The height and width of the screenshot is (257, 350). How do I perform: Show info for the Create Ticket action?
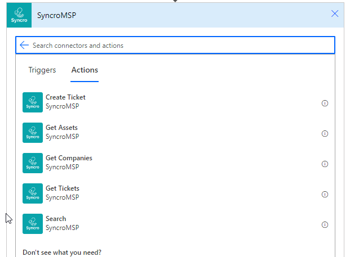click(325, 103)
